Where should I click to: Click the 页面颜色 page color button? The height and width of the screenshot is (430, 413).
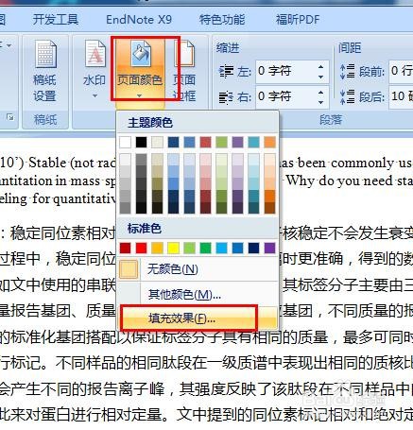pyautogui.click(x=140, y=69)
